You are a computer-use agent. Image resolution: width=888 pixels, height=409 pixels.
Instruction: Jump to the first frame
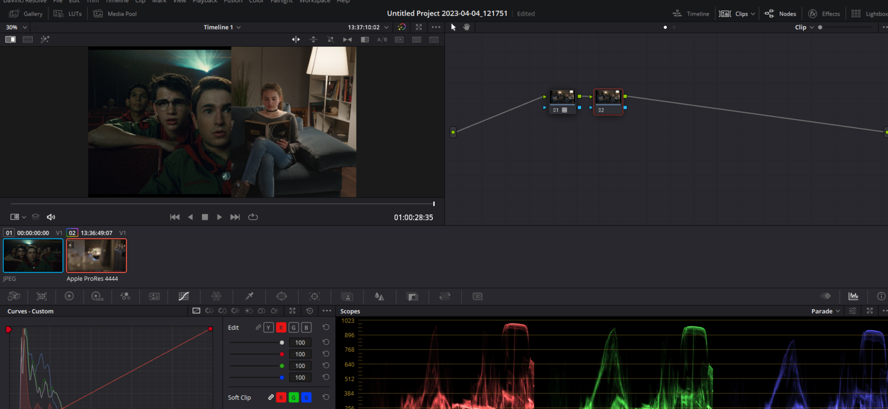pyautogui.click(x=175, y=217)
